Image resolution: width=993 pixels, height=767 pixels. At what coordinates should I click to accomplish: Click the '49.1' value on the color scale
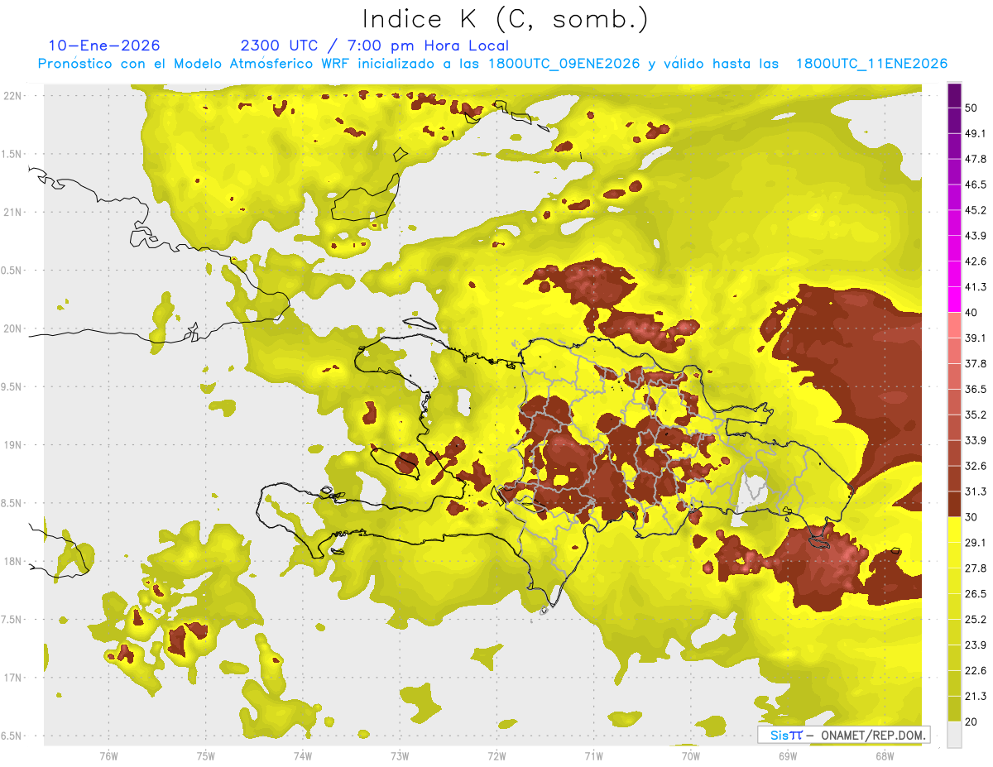point(976,133)
